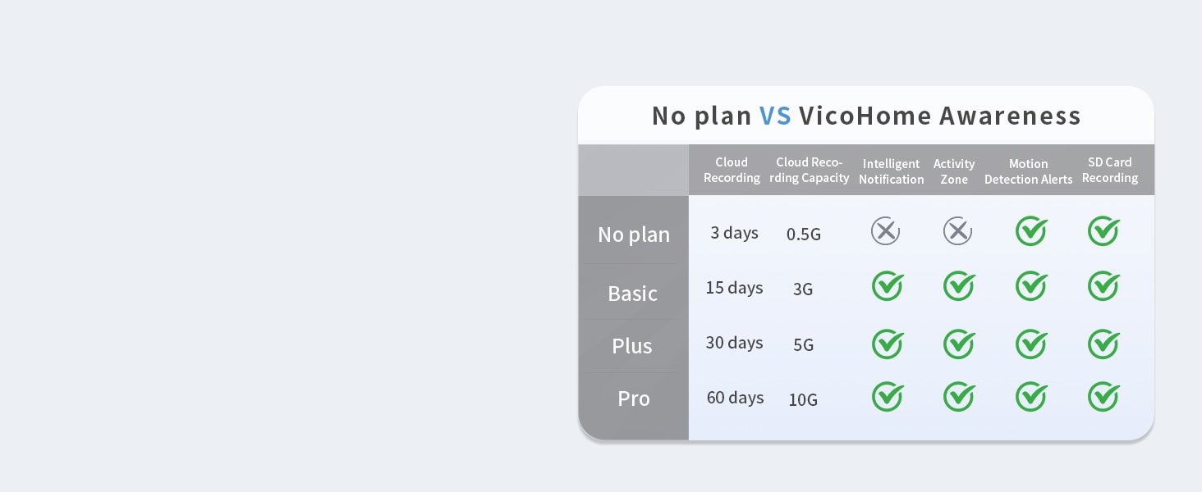
Task: Click the No plan Motion Detection Alerts checkmark
Action: click(1031, 231)
